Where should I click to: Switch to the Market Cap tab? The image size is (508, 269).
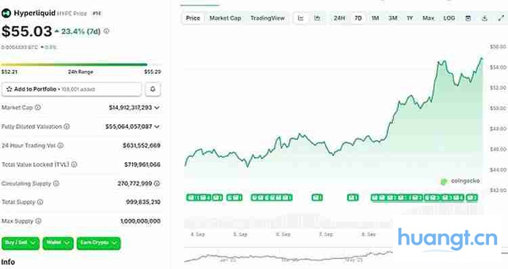pyautogui.click(x=225, y=18)
